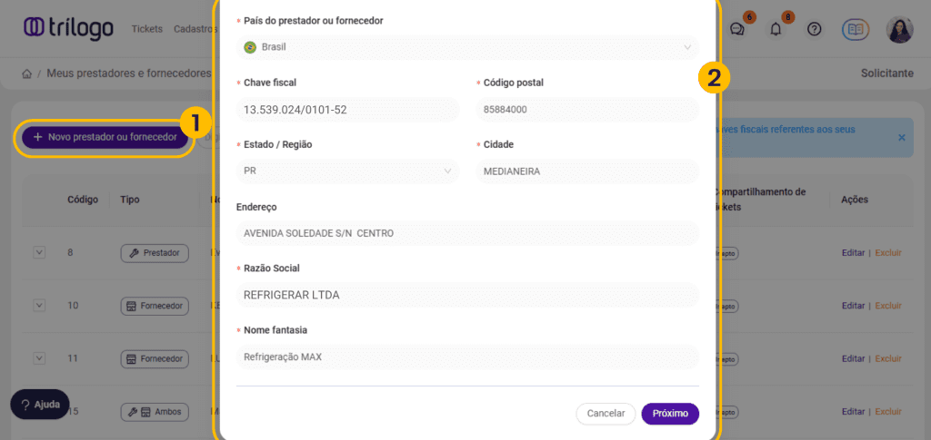Open the Tickets menu
This screenshot has width=931, height=440.
click(146, 29)
